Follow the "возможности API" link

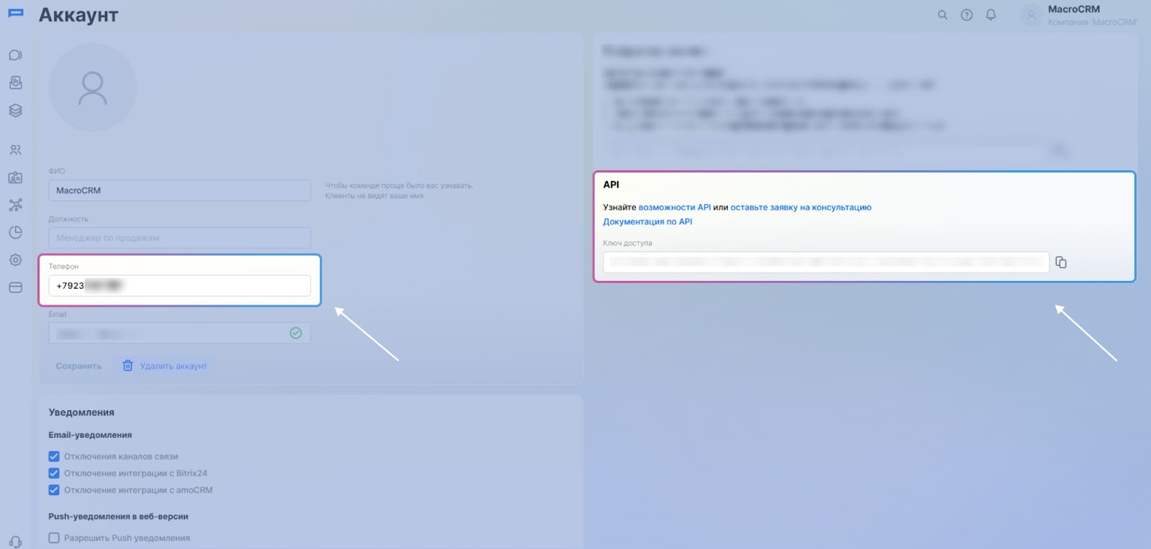click(674, 207)
